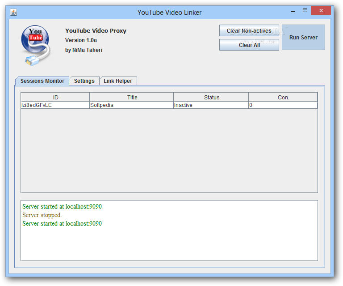Click the 'Server stopped.' log line
The image size is (343, 286).
click(42, 215)
